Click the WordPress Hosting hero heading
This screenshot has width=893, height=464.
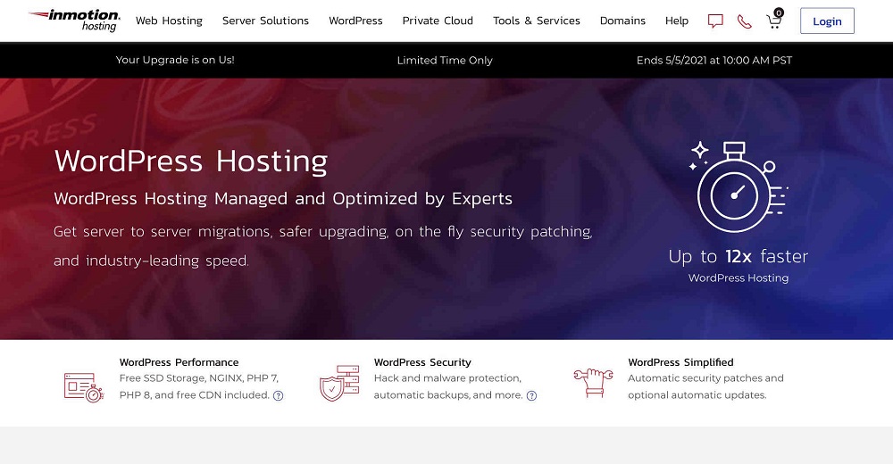[x=191, y=162]
